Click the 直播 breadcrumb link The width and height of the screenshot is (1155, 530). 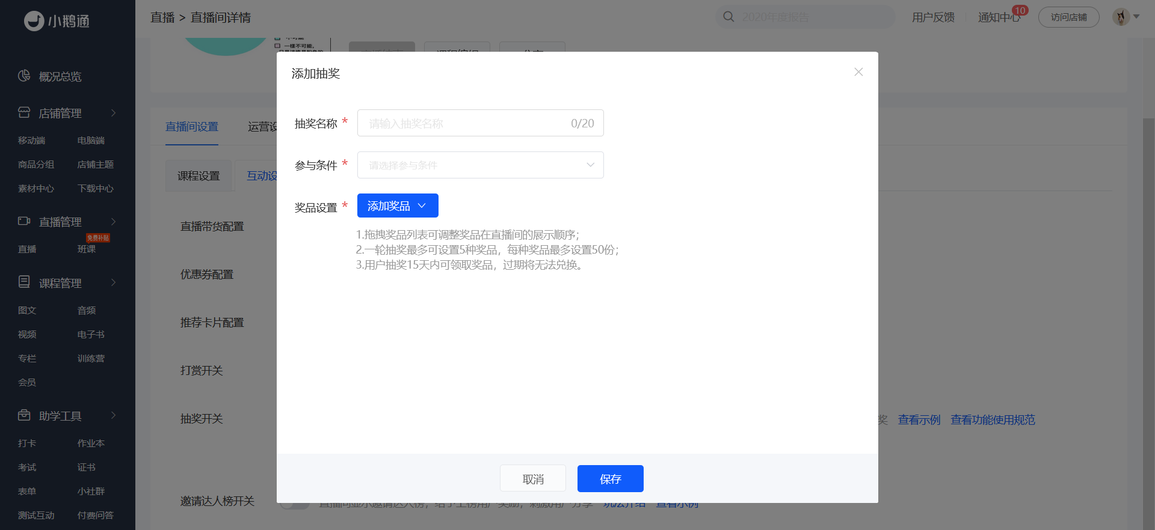tap(162, 17)
